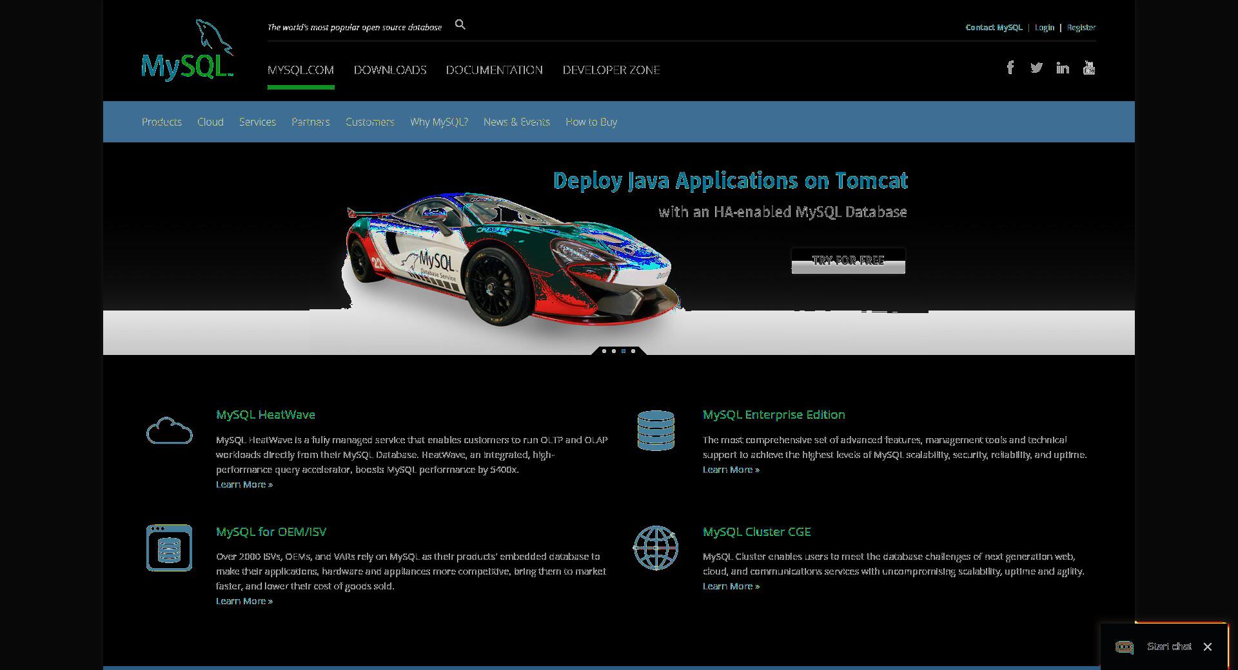
Task: Click the Cluster CGE globe icon
Action: pos(656,548)
